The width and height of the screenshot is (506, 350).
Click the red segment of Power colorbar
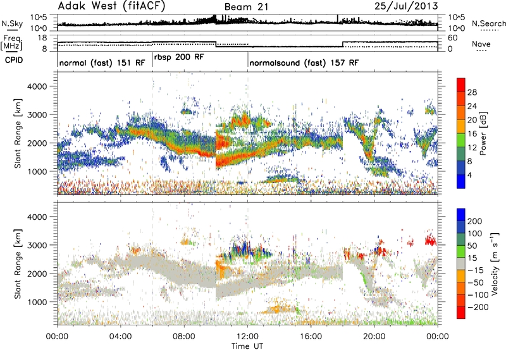[x=461, y=85]
